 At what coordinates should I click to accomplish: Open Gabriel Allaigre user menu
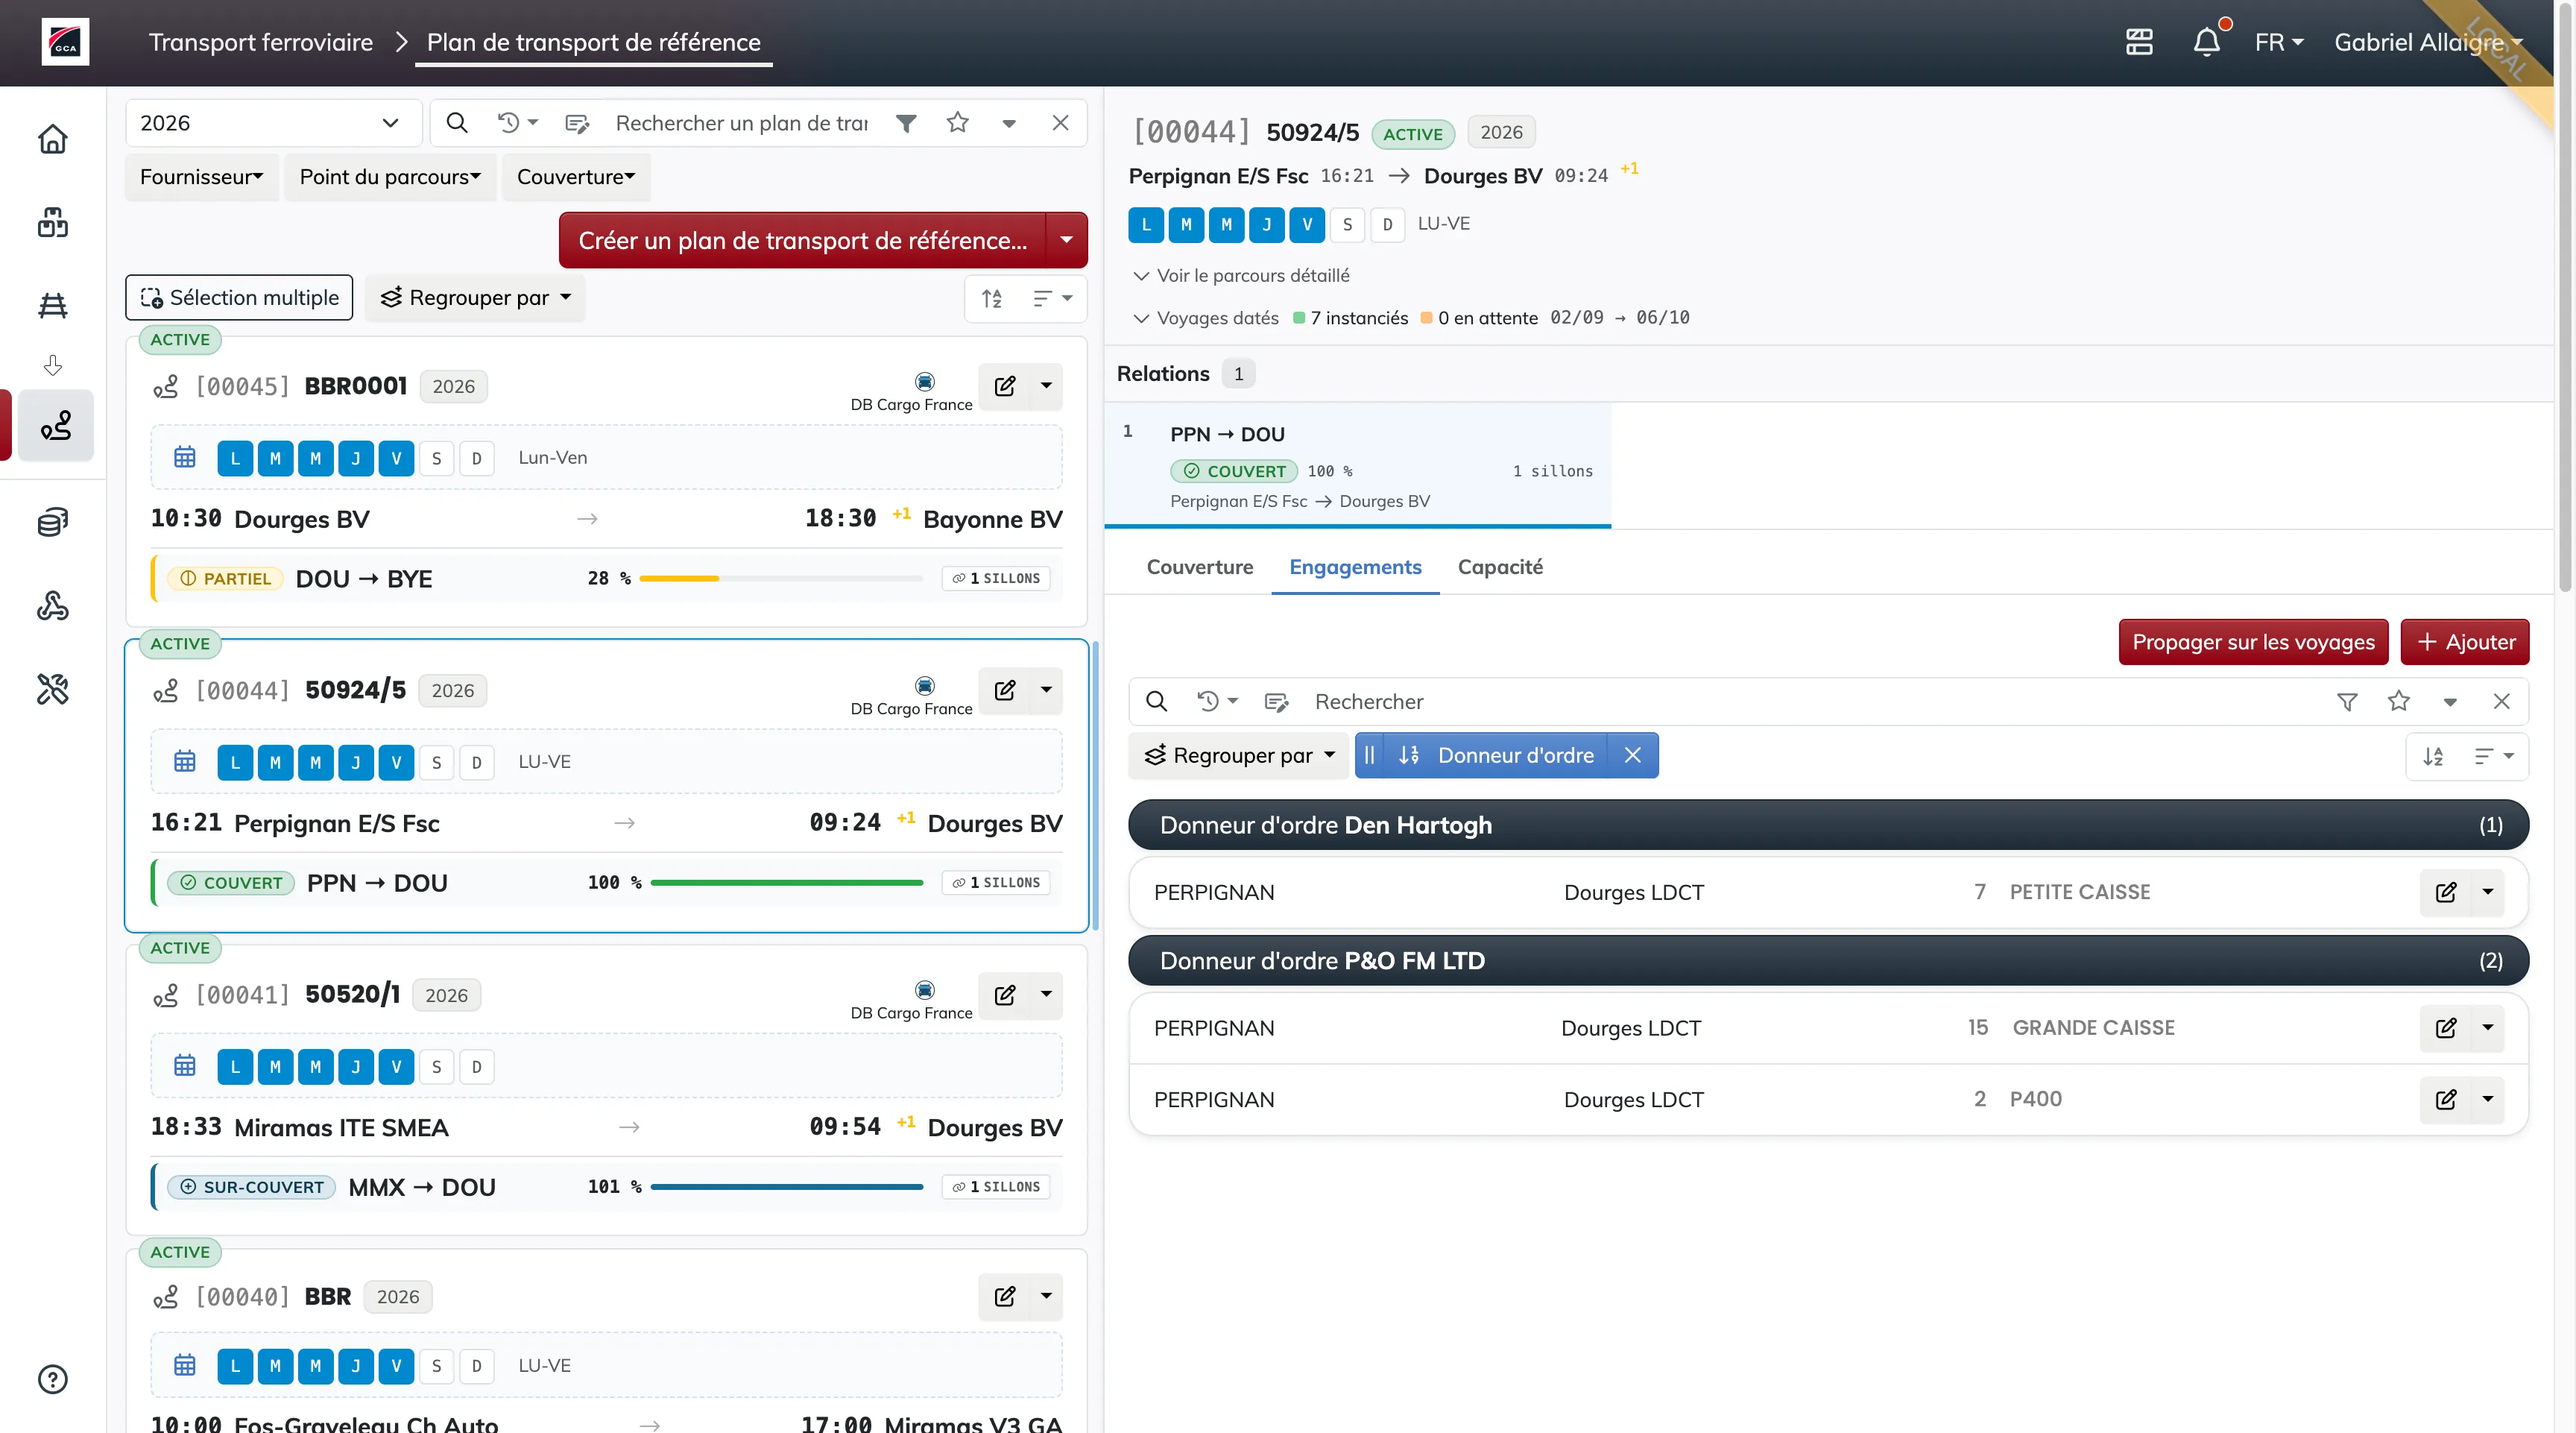pos(2428,42)
